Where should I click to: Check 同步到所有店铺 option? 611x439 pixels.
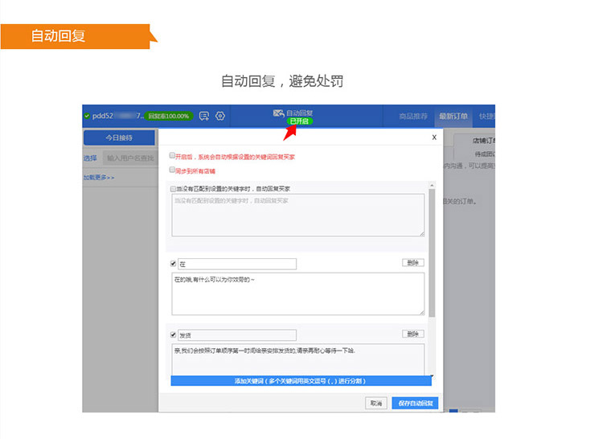(x=172, y=170)
